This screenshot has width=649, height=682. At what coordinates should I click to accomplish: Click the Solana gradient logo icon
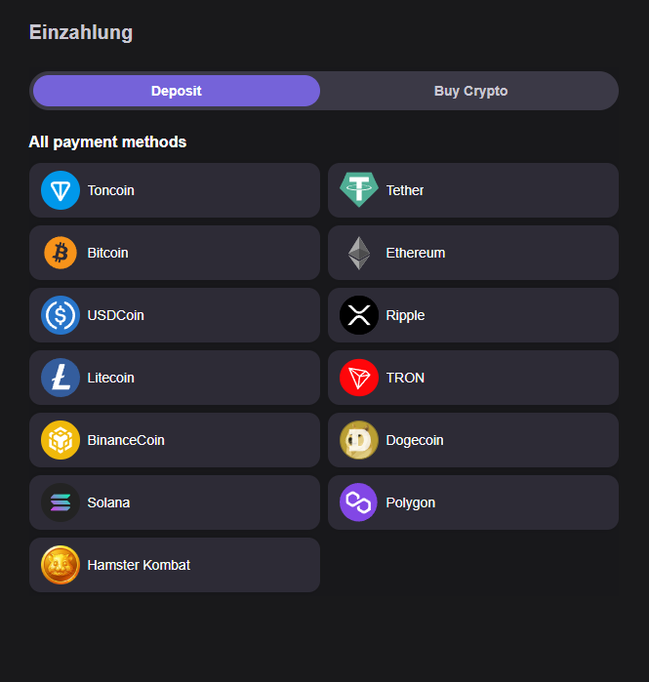[x=61, y=502]
